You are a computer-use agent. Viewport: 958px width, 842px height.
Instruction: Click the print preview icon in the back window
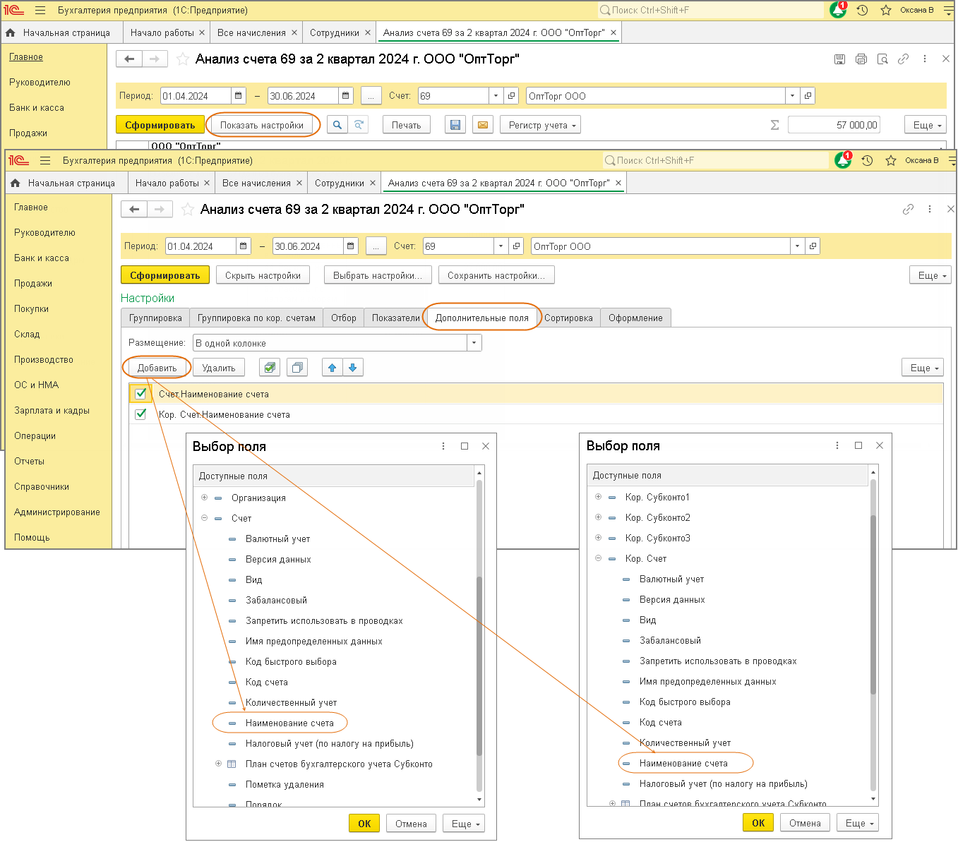point(882,59)
